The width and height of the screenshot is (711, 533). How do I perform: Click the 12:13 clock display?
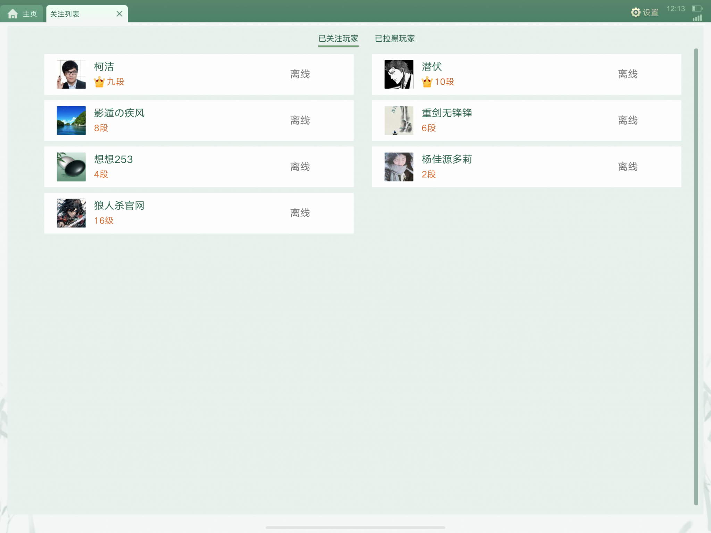(676, 9)
